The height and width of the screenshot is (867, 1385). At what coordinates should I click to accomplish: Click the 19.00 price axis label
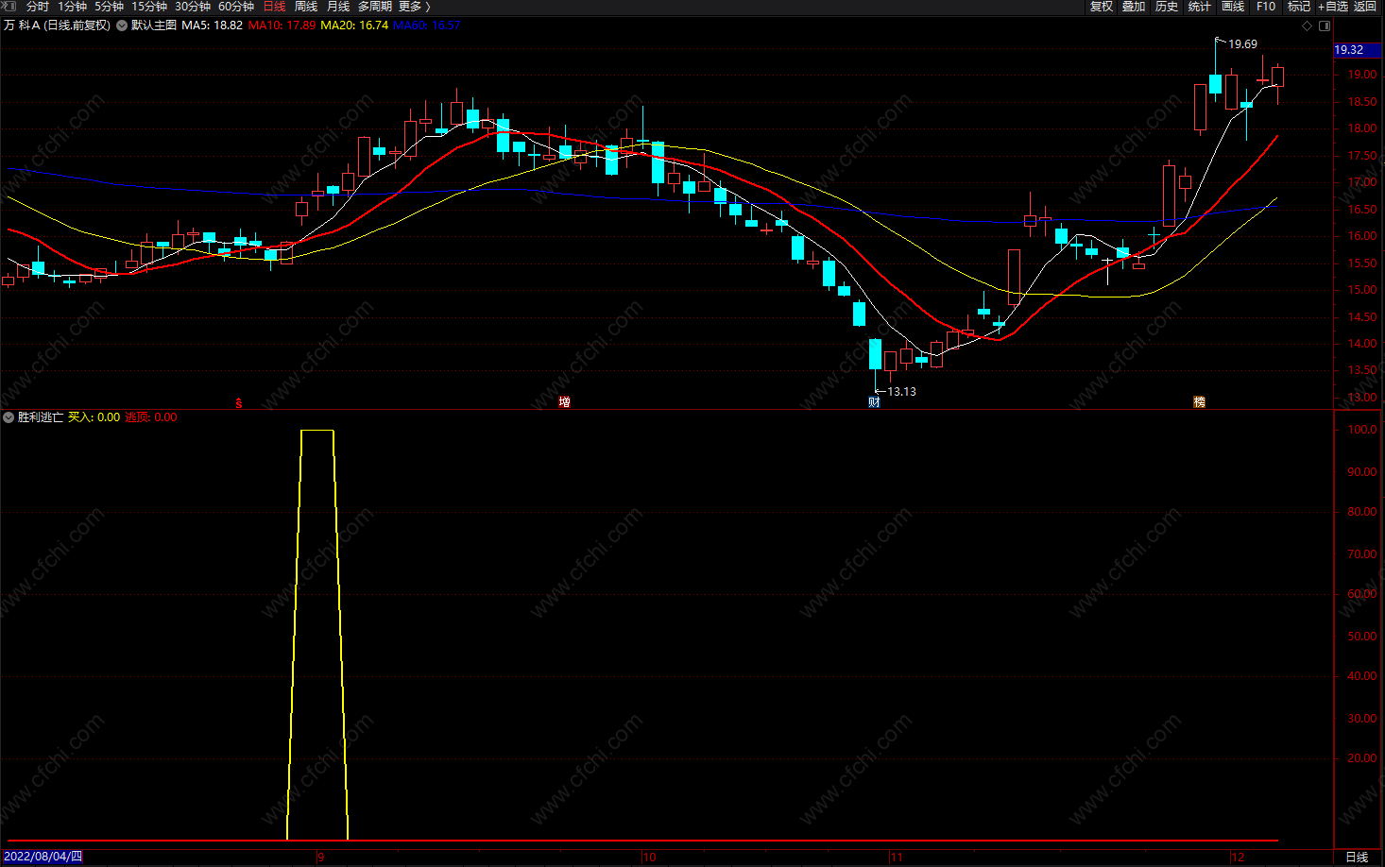tap(1362, 75)
